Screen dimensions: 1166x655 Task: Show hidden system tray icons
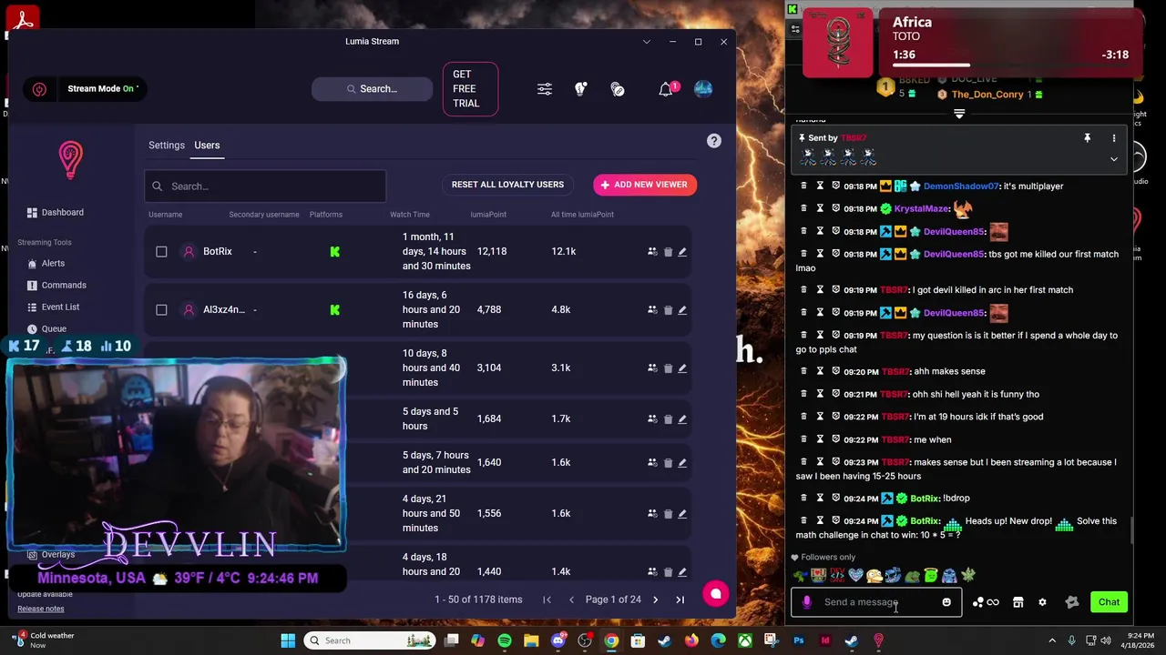click(x=1052, y=640)
